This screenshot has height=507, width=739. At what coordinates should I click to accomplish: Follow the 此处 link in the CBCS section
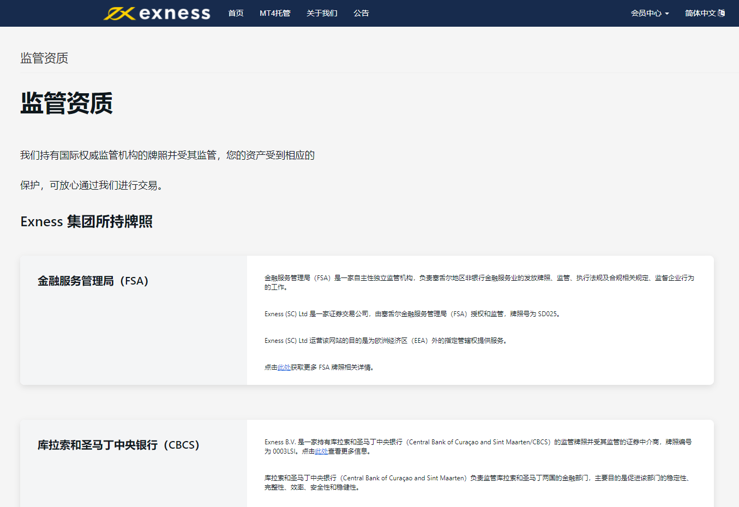coord(321,451)
